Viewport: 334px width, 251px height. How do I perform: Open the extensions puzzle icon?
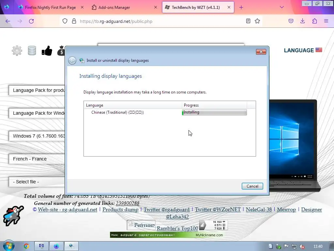[314, 21]
